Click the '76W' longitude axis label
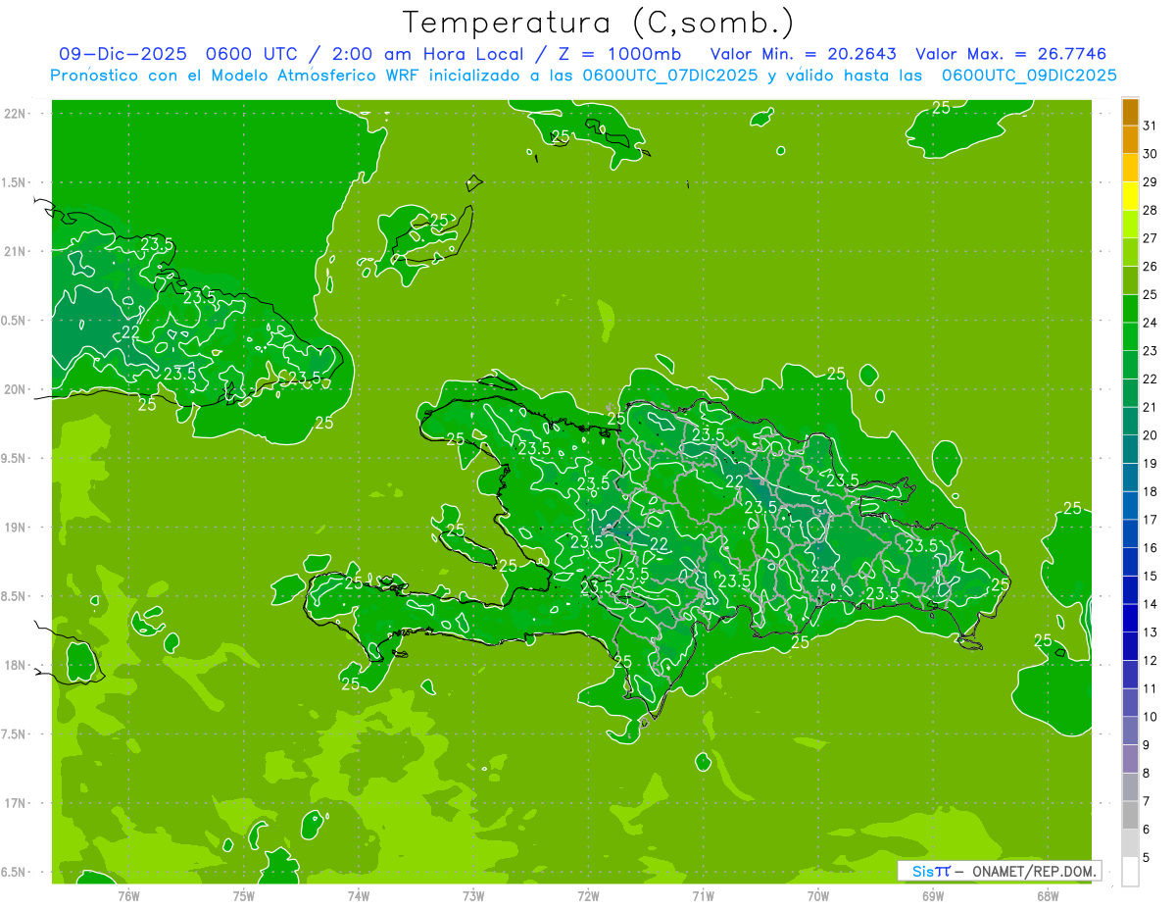This screenshot has height=909, width=1176. [x=128, y=895]
